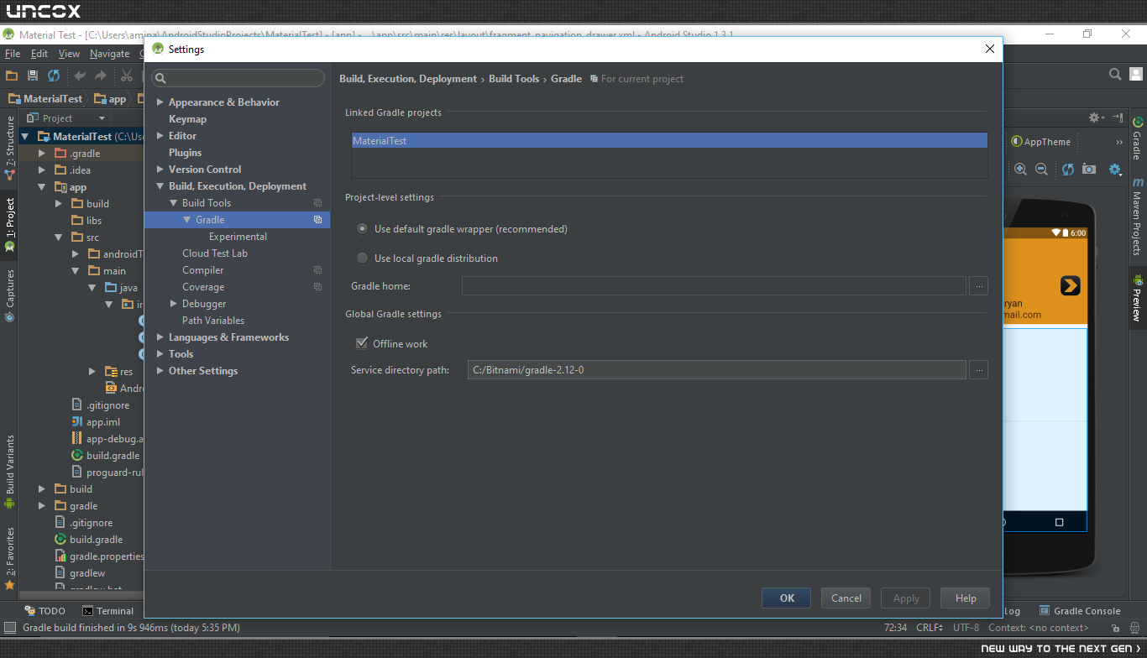This screenshot has height=658, width=1147.
Task: Expand Languages & Frameworks settings
Action: [x=160, y=337]
